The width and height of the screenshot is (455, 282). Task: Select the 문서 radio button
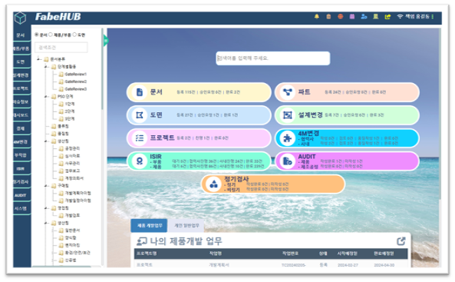point(37,35)
